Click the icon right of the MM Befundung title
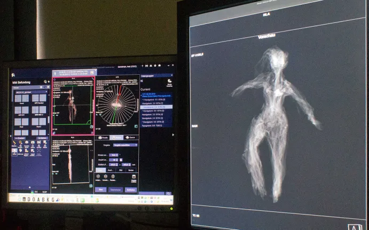This screenshot has width=369, height=230. [x=45, y=82]
